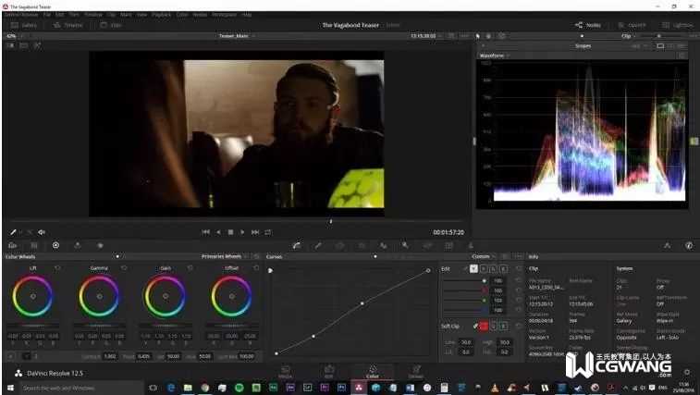Reset the Lift color wheel
This screenshot has width=700, height=395.
click(57, 267)
